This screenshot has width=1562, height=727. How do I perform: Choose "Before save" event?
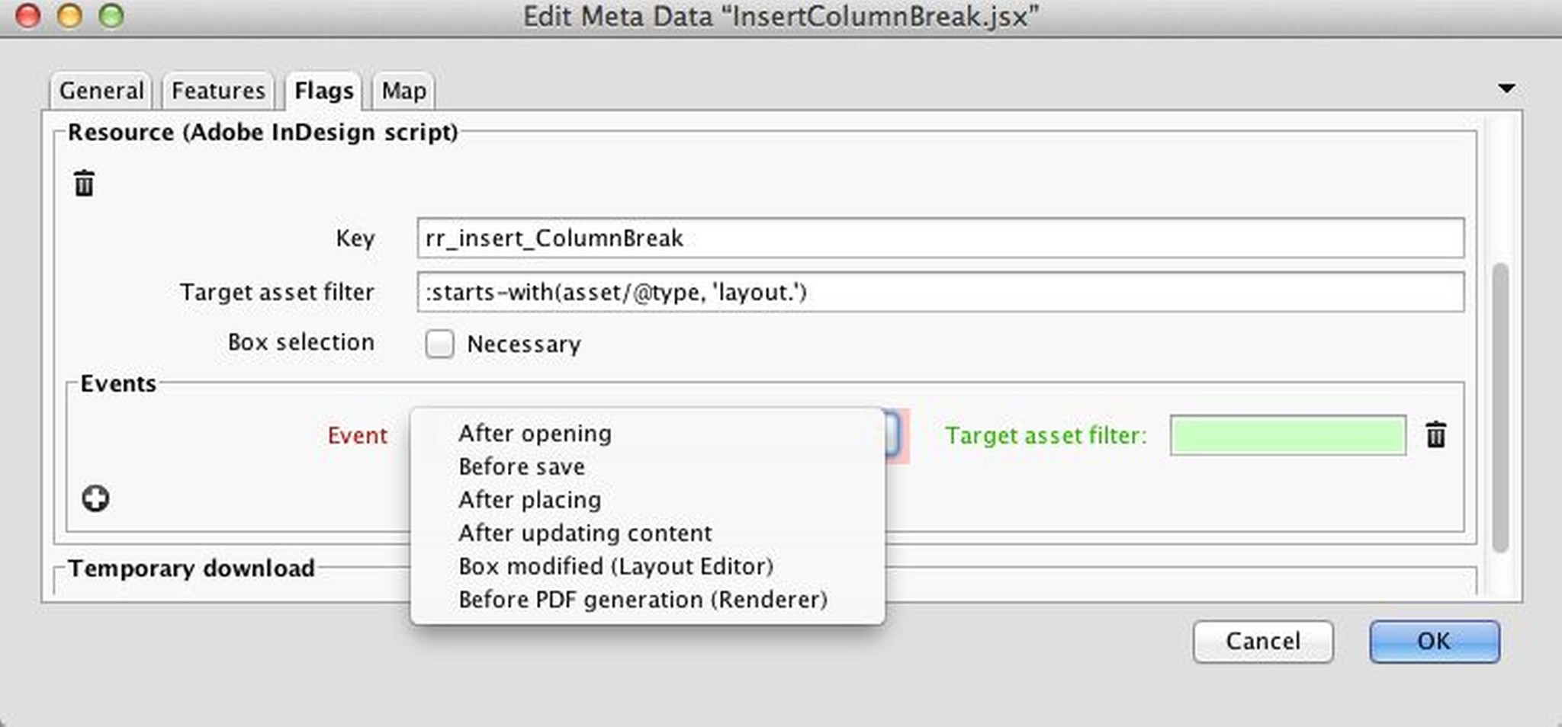click(521, 466)
